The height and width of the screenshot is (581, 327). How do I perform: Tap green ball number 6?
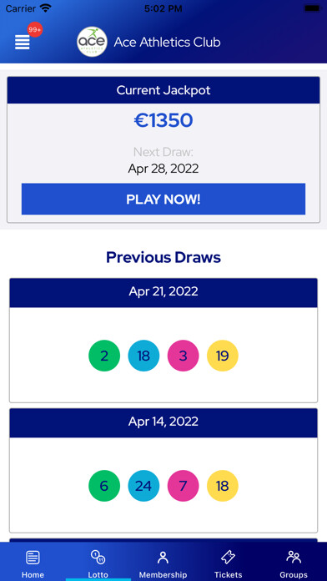(104, 486)
